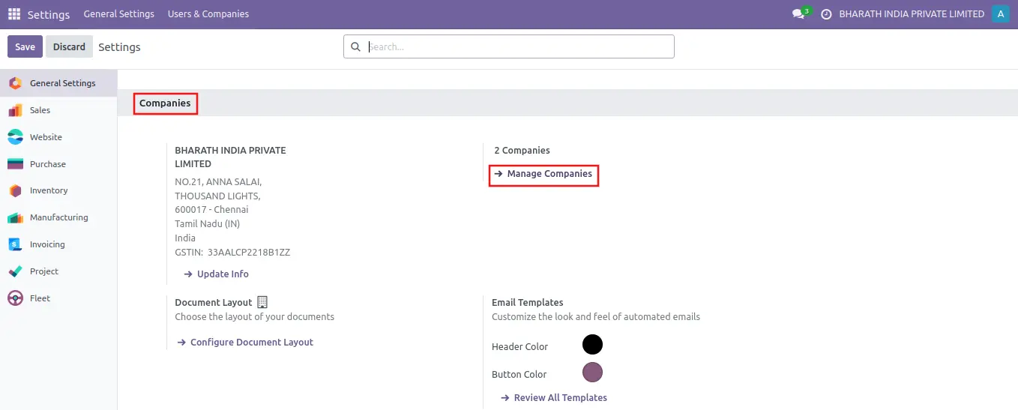This screenshot has width=1018, height=410.
Task: Click the '600017 - Chennai' text
Action: coord(211,210)
